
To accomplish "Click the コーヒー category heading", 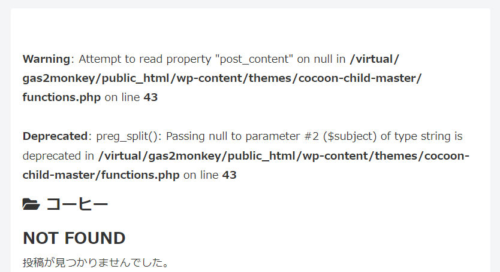I will (x=77, y=204).
